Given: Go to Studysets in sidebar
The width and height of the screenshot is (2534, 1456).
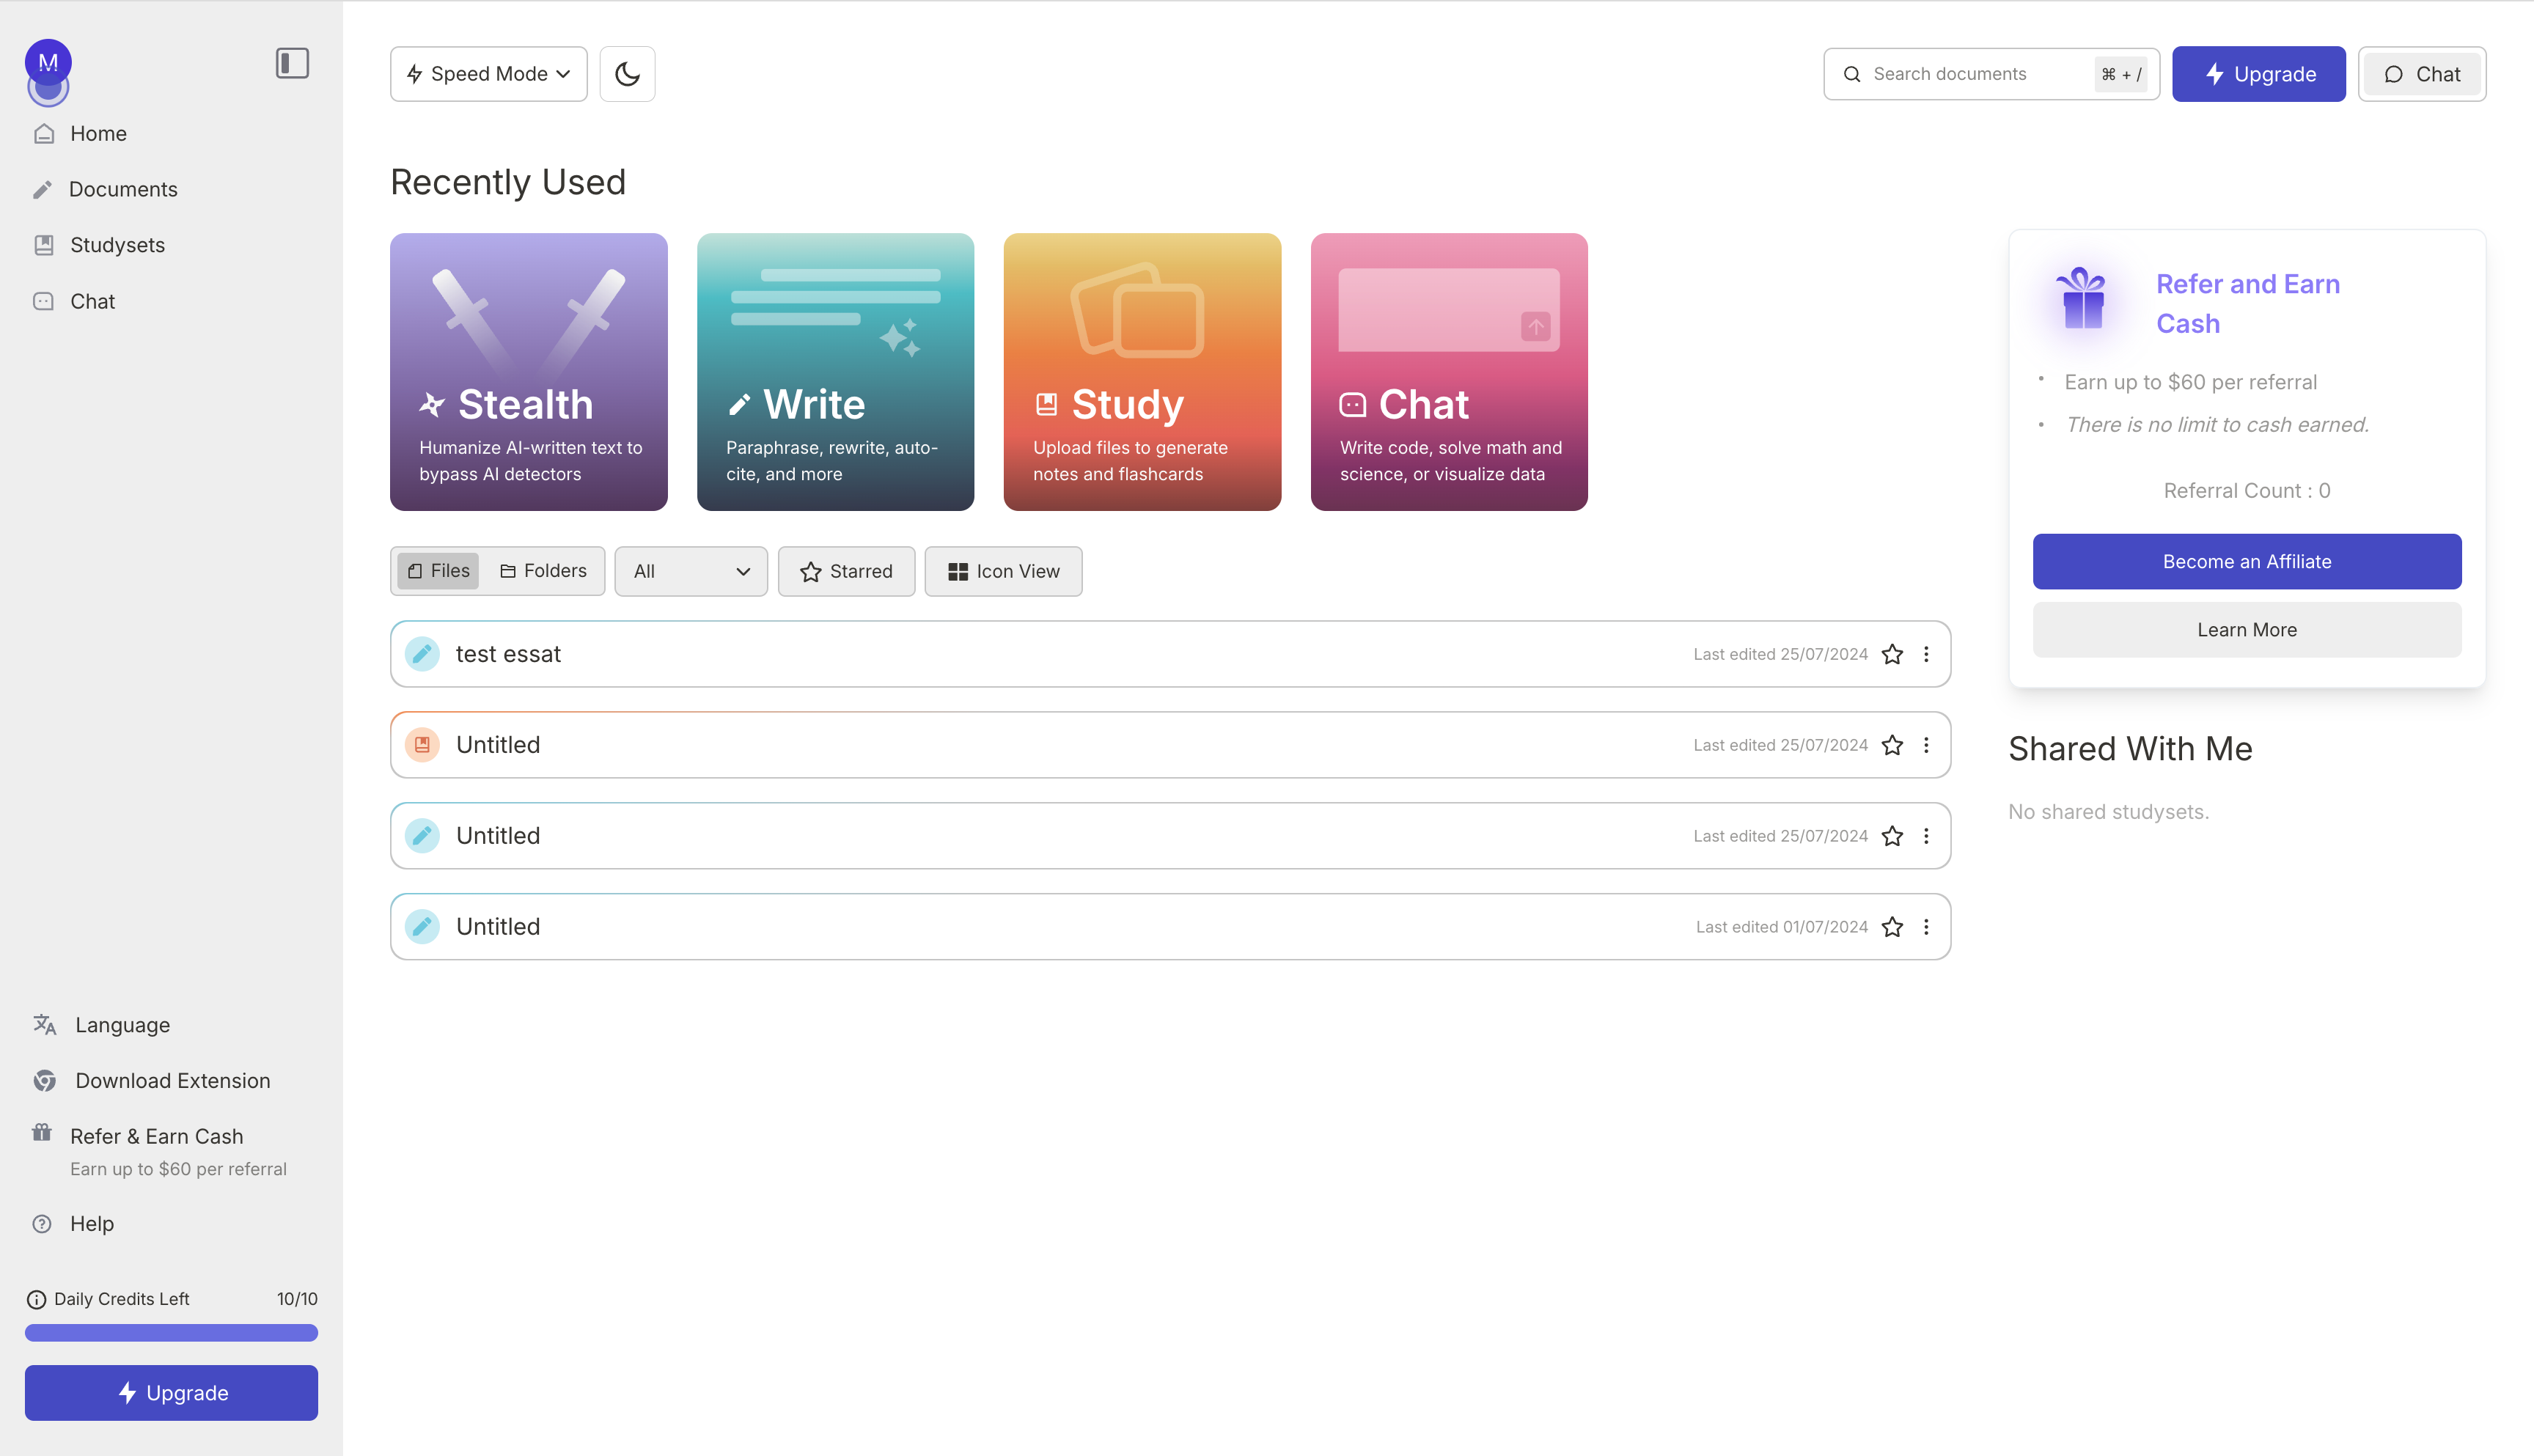Looking at the screenshot, I should pyautogui.click(x=117, y=245).
